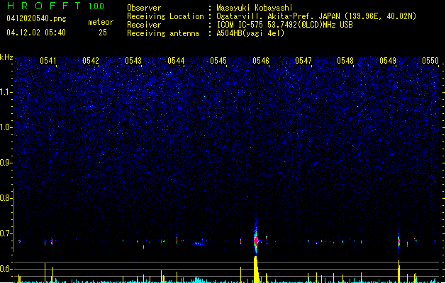446x283 pixels.
Task: Click the 0549 time marker
Action: [x=388, y=60]
